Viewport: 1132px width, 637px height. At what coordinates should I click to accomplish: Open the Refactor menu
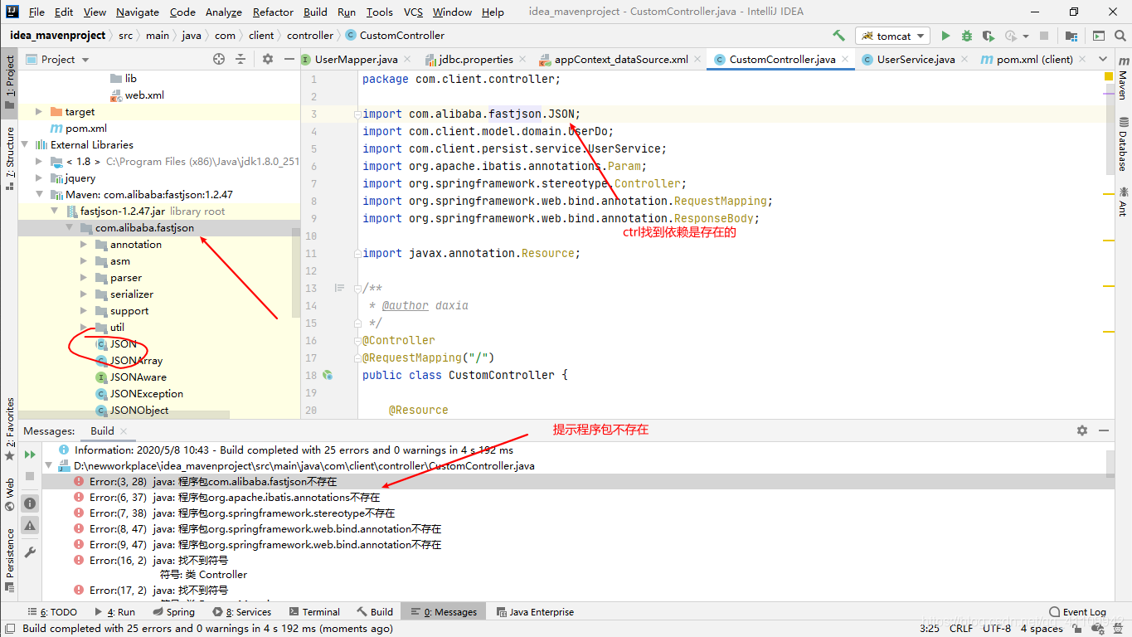point(273,12)
